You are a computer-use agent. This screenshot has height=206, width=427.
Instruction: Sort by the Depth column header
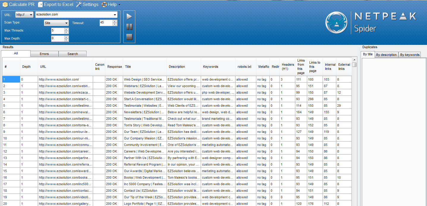click(x=29, y=67)
